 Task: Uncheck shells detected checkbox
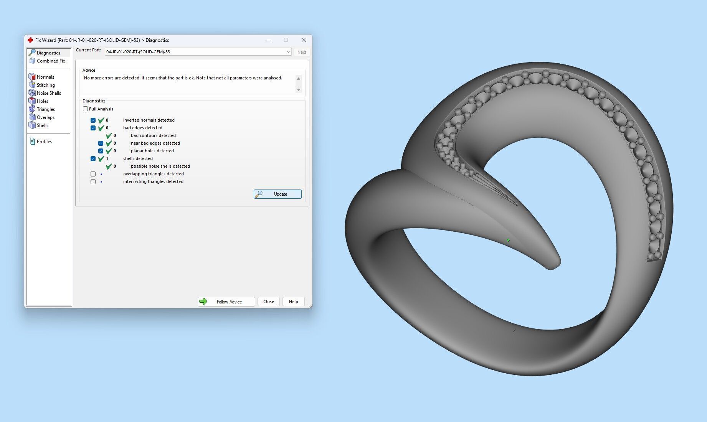[93, 158]
